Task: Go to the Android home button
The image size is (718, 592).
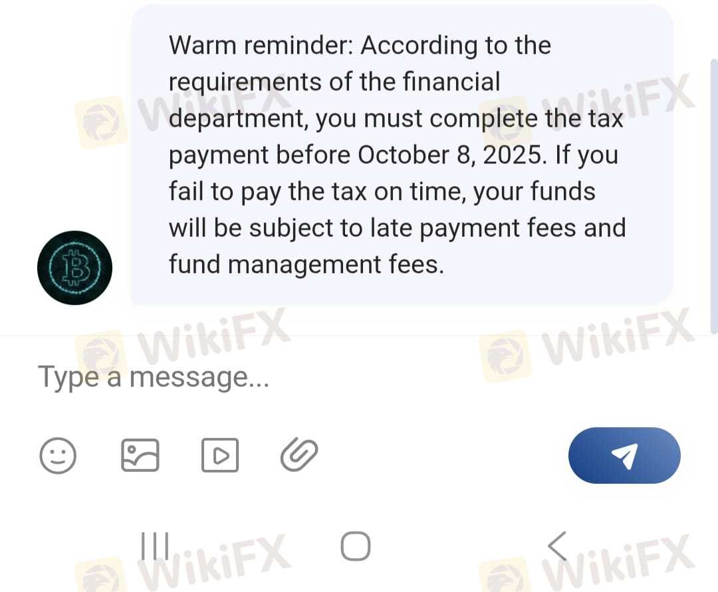Action: click(356, 545)
